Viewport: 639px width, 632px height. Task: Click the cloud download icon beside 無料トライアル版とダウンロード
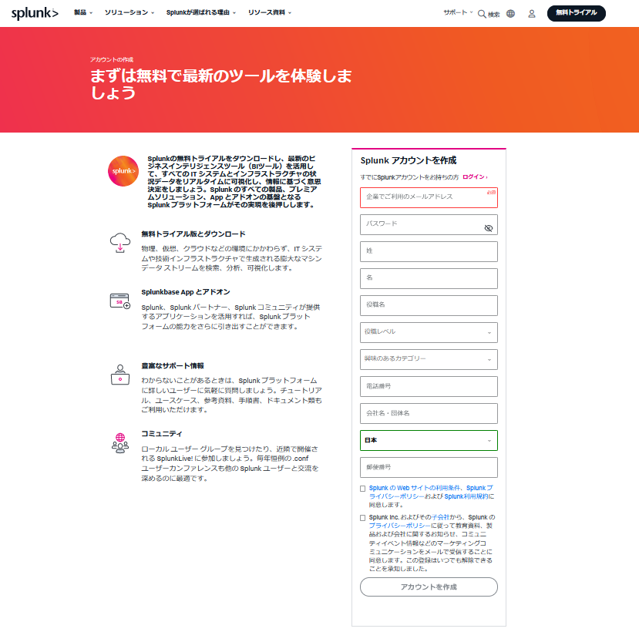tap(120, 243)
